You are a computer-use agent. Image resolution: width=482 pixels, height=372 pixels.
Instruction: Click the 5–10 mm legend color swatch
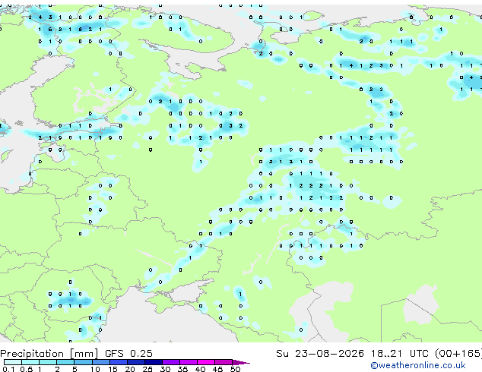pos(83,362)
